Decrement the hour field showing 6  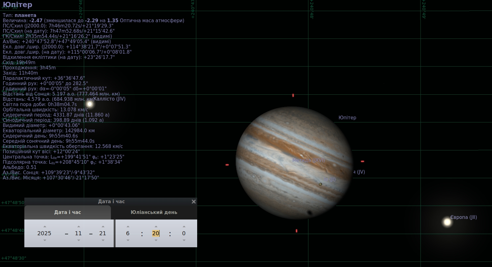point(128,240)
